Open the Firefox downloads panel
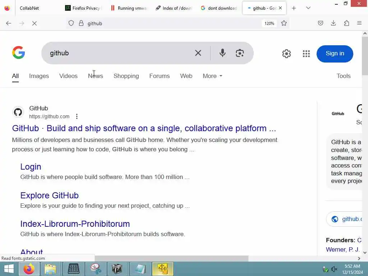The width and height of the screenshot is (368, 276). pyautogui.click(x=333, y=23)
